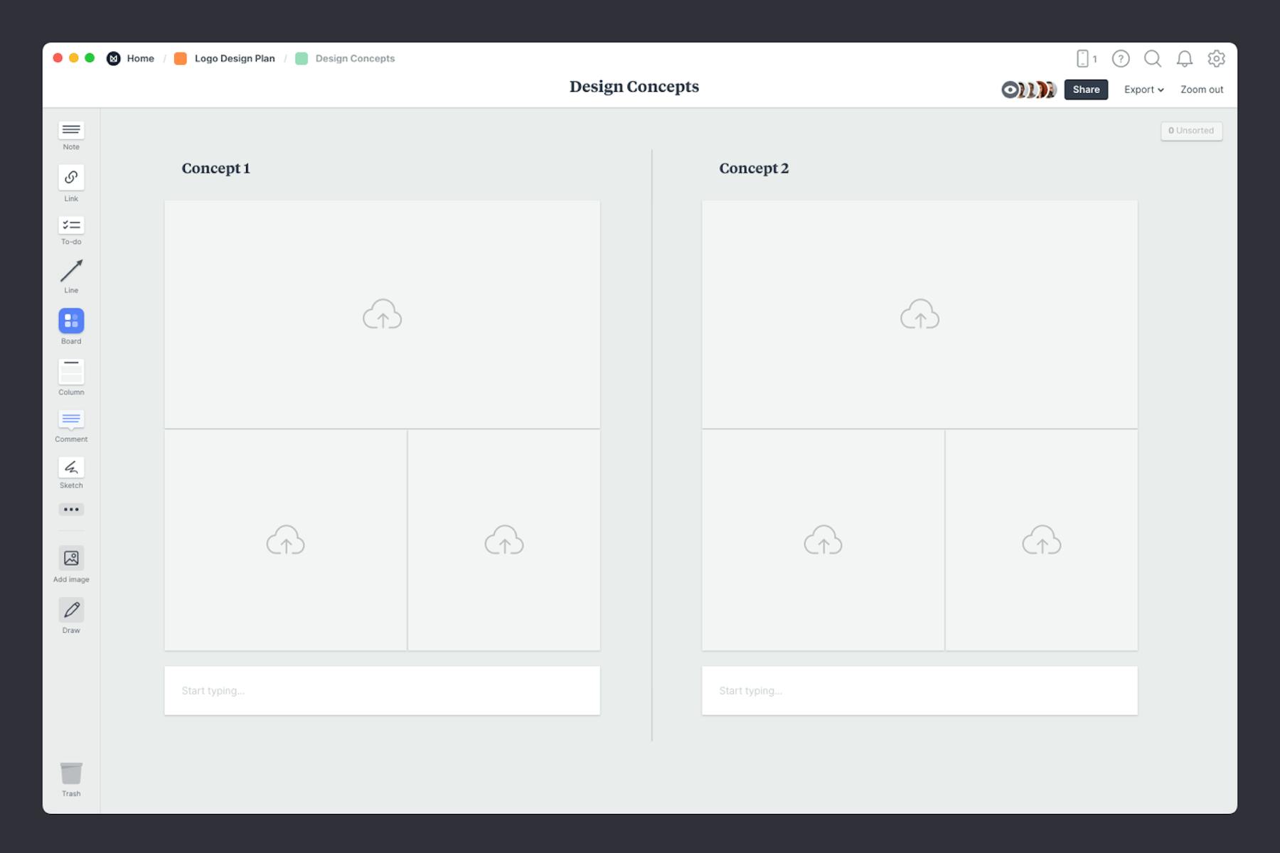Navigate to Logo Design Plan breadcrumb
The width and height of the screenshot is (1280, 853).
click(x=235, y=58)
